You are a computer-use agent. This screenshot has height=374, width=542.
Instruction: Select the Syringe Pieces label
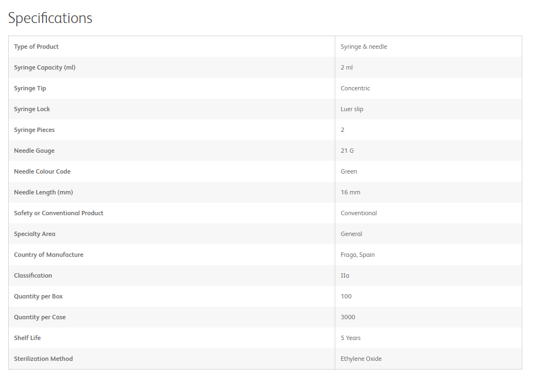(34, 130)
